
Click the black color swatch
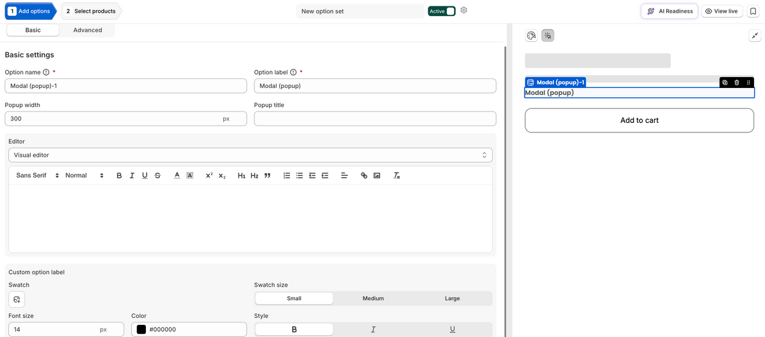click(142, 329)
